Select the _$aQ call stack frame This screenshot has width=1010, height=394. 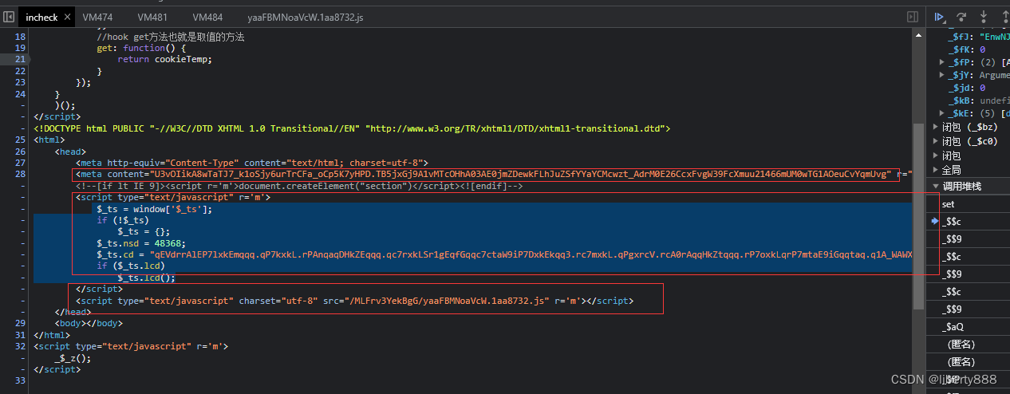point(968,326)
